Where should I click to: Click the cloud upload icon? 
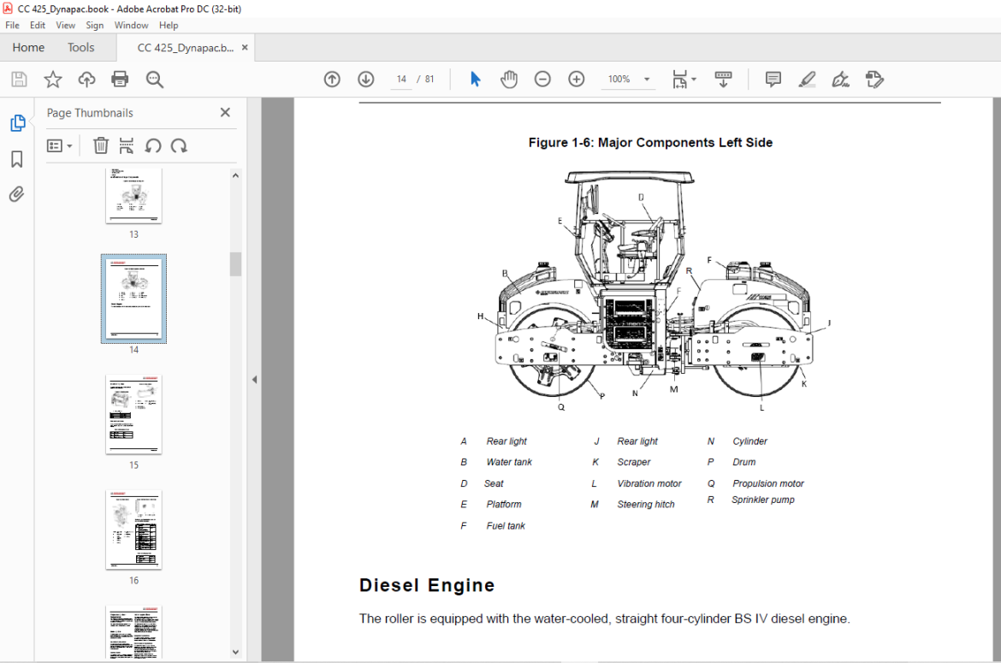(86, 79)
